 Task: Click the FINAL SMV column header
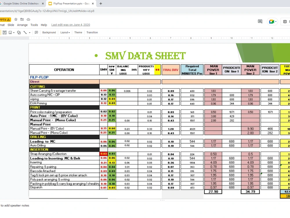171,70
